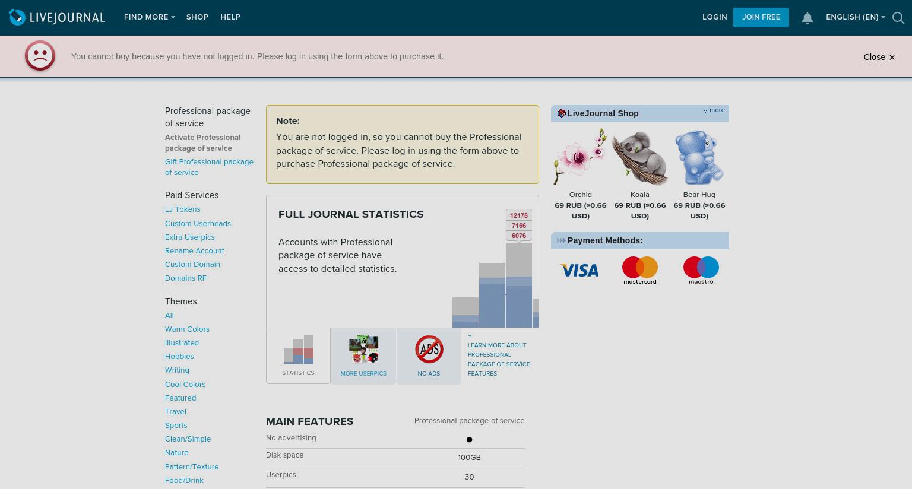Viewport: 912px width, 489px height.
Task: Open Activate Professional package of service
Action: point(203,143)
